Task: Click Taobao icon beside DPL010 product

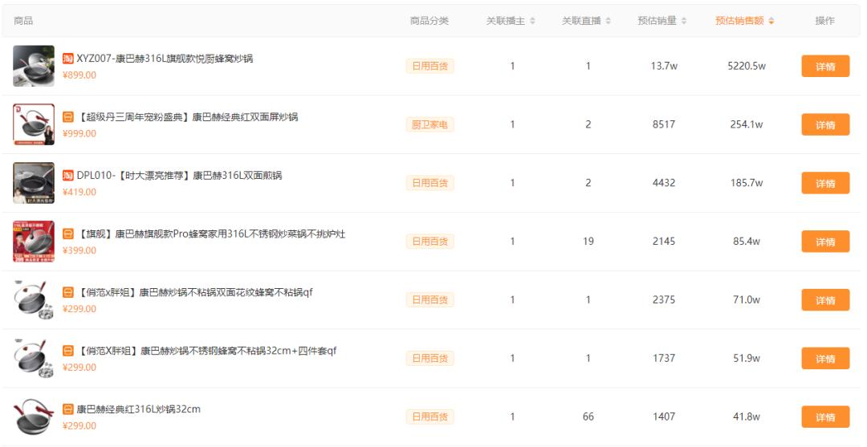Action: tap(68, 176)
